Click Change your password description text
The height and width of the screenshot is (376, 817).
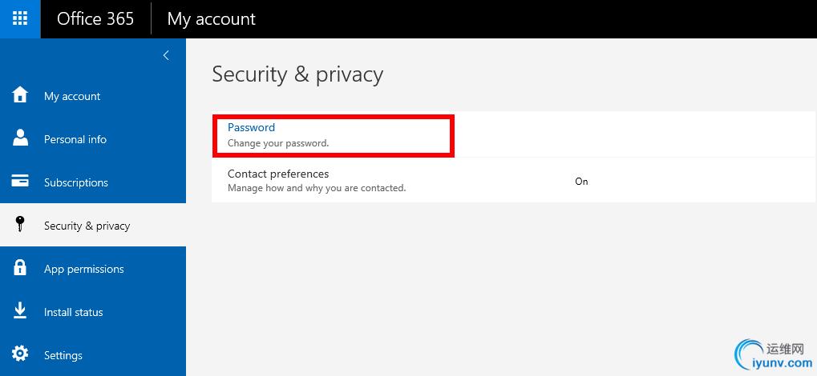(278, 143)
